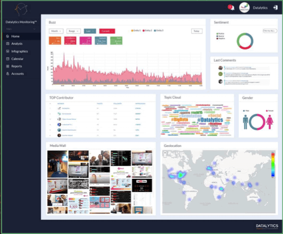
Task: Click the Reports sidebar icon
Action: (7, 67)
